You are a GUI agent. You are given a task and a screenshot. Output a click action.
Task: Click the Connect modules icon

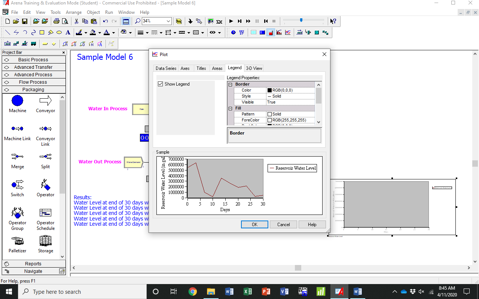point(199,21)
